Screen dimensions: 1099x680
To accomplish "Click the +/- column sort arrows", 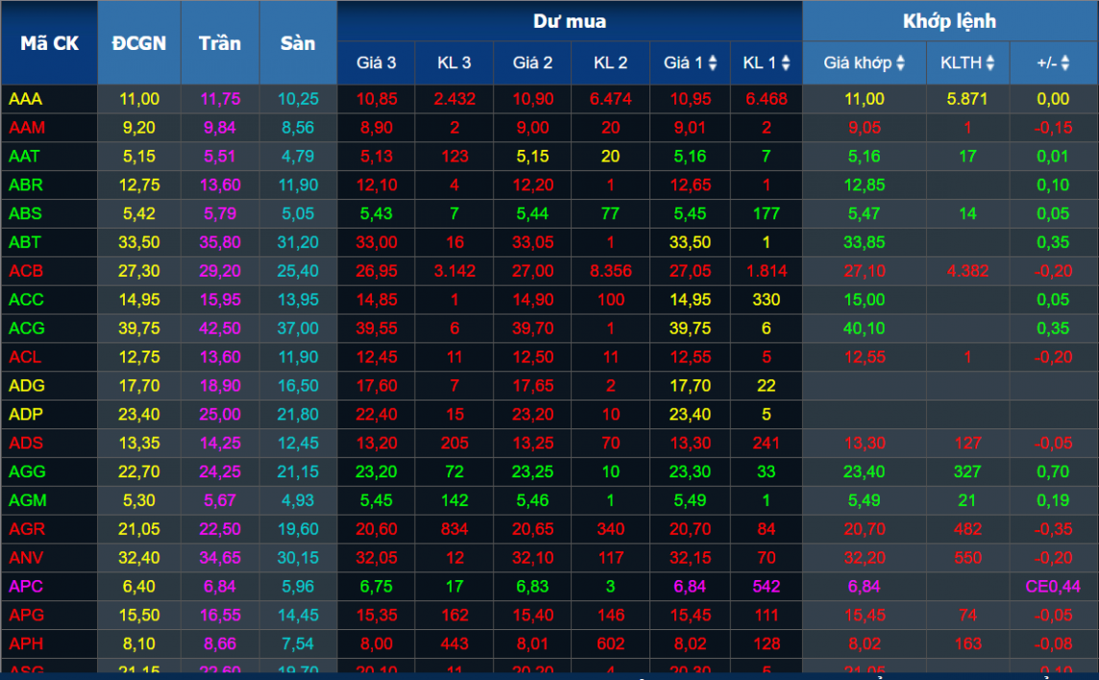I will click(1065, 63).
